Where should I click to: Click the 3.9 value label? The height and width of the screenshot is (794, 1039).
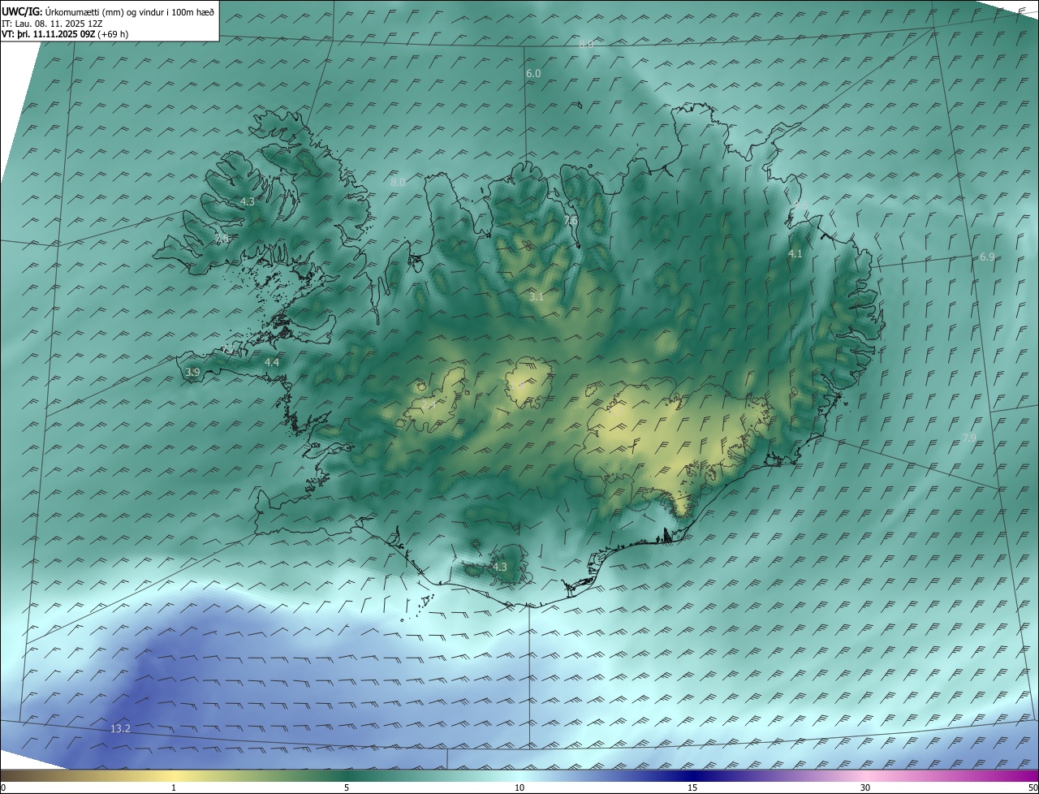point(192,373)
